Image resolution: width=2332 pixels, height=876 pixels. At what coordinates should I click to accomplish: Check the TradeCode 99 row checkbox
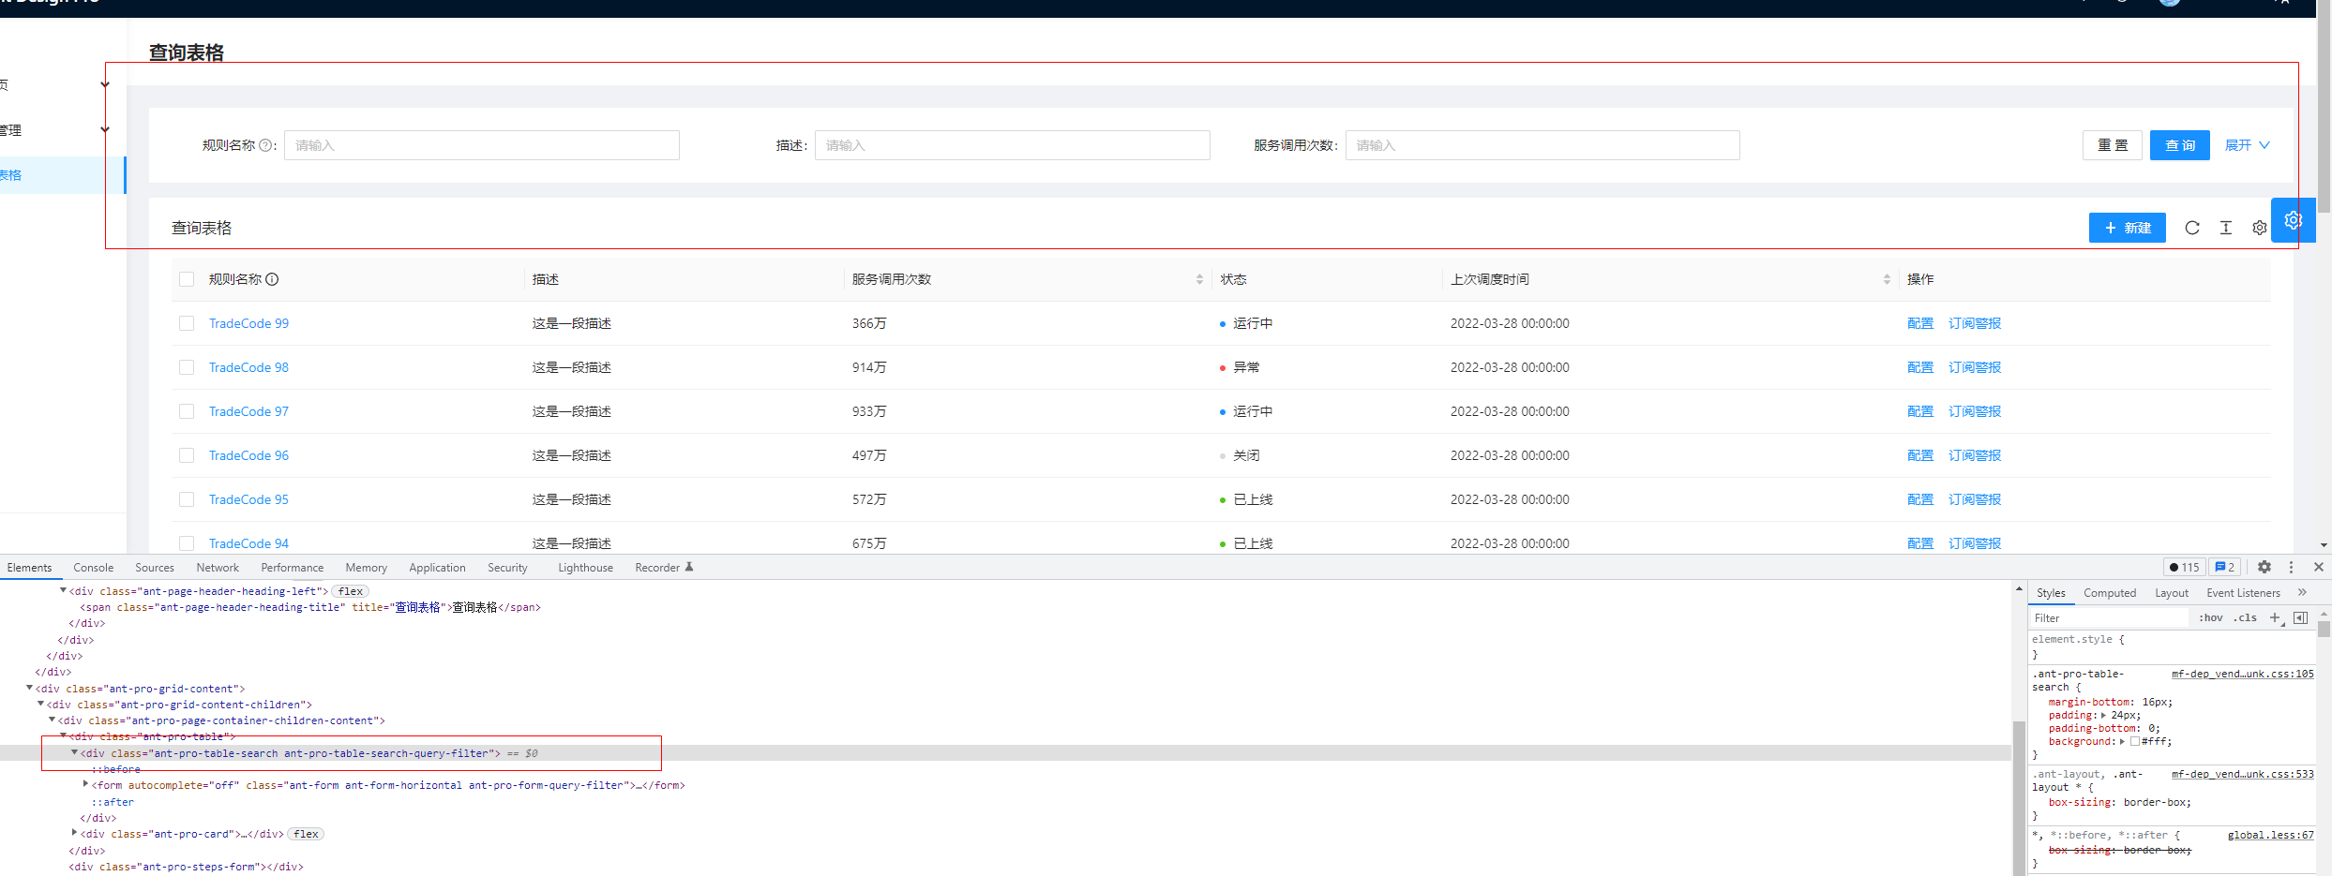[x=187, y=323]
